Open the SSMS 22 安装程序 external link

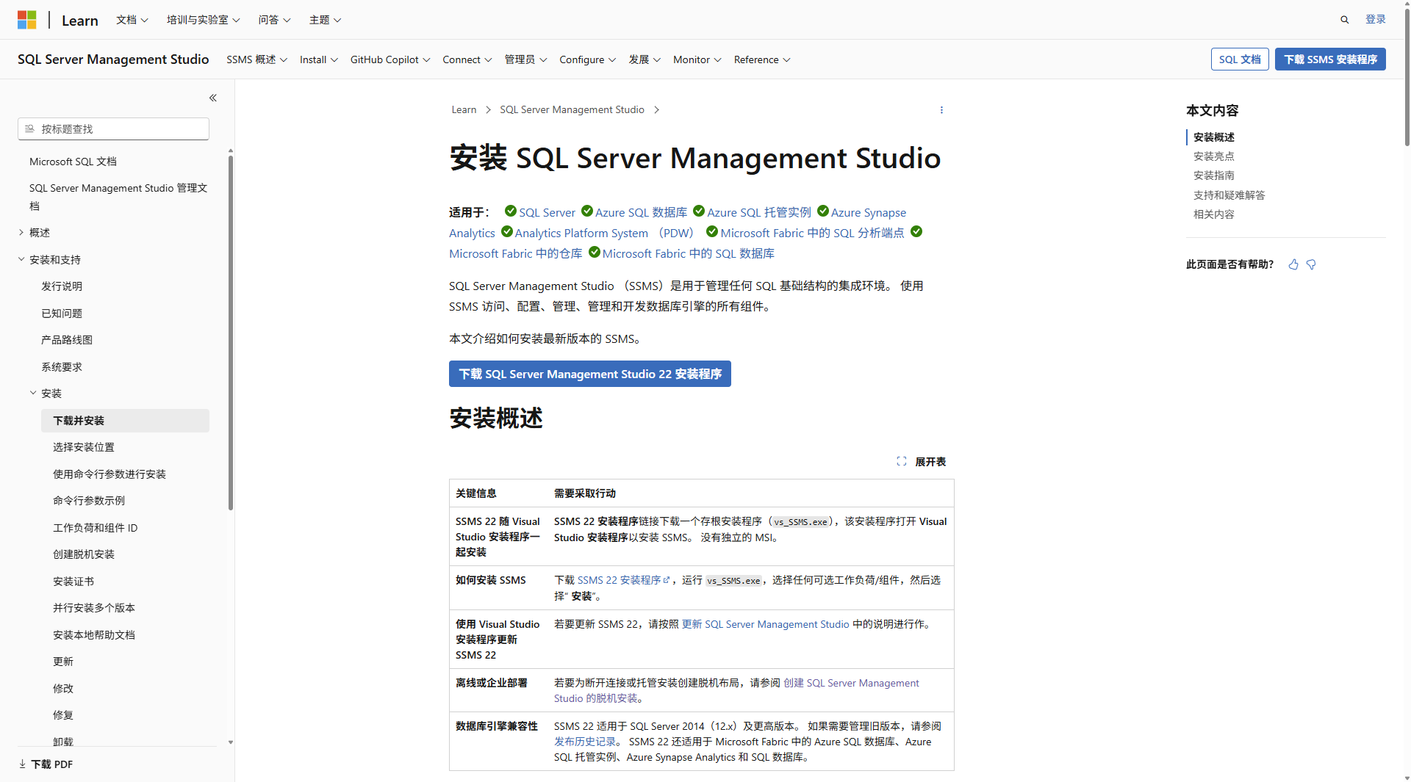click(x=623, y=580)
